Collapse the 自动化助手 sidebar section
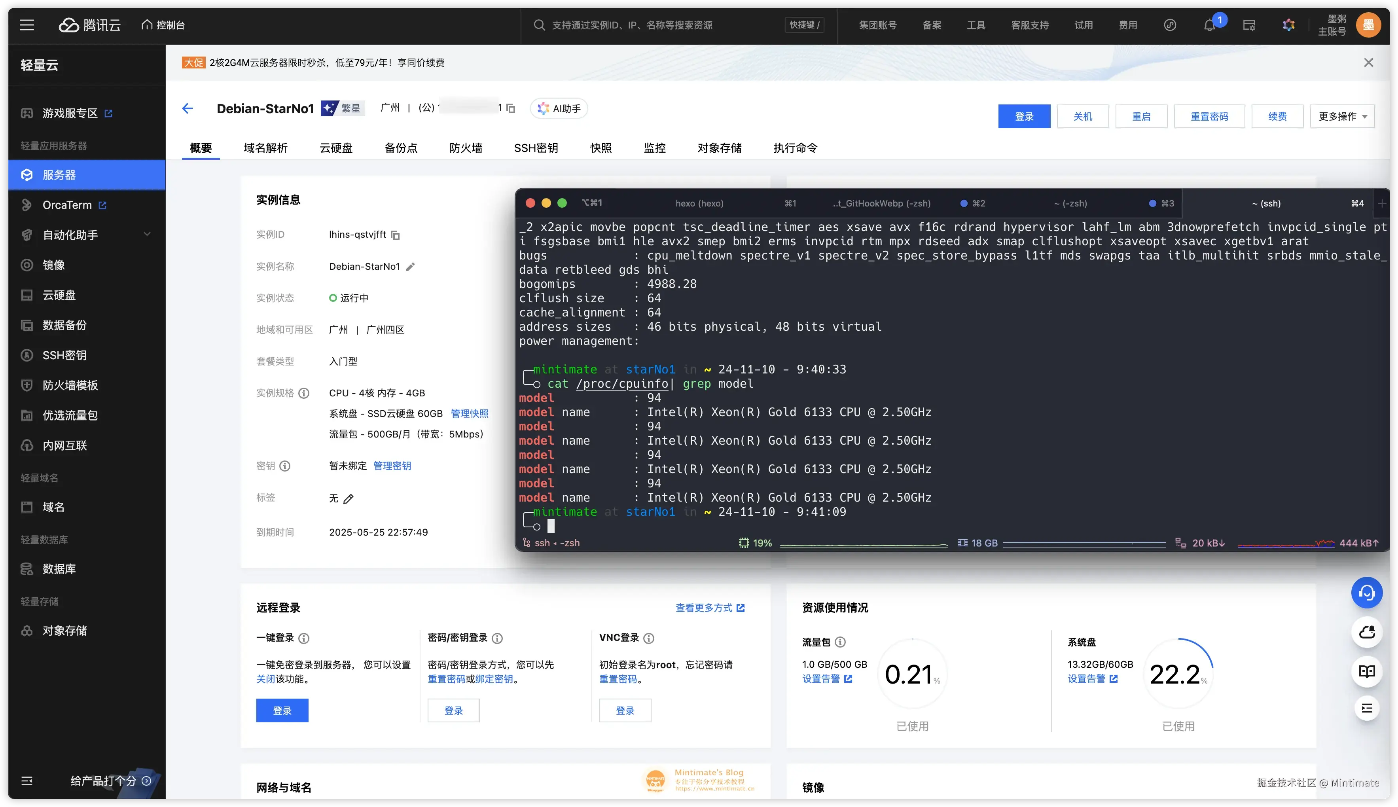 pyautogui.click(x=147, y=235)
